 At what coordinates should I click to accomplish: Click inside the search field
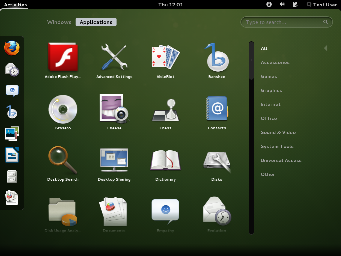pyautogui.click(x=286, y=22)
